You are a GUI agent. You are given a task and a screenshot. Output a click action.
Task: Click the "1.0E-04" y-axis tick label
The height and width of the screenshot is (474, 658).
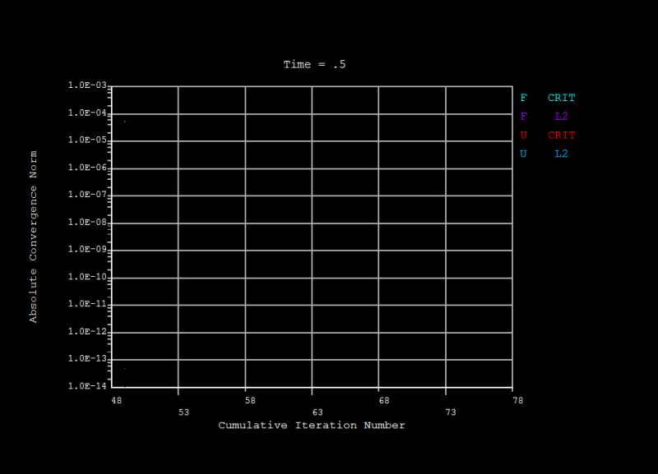point(87,113)
